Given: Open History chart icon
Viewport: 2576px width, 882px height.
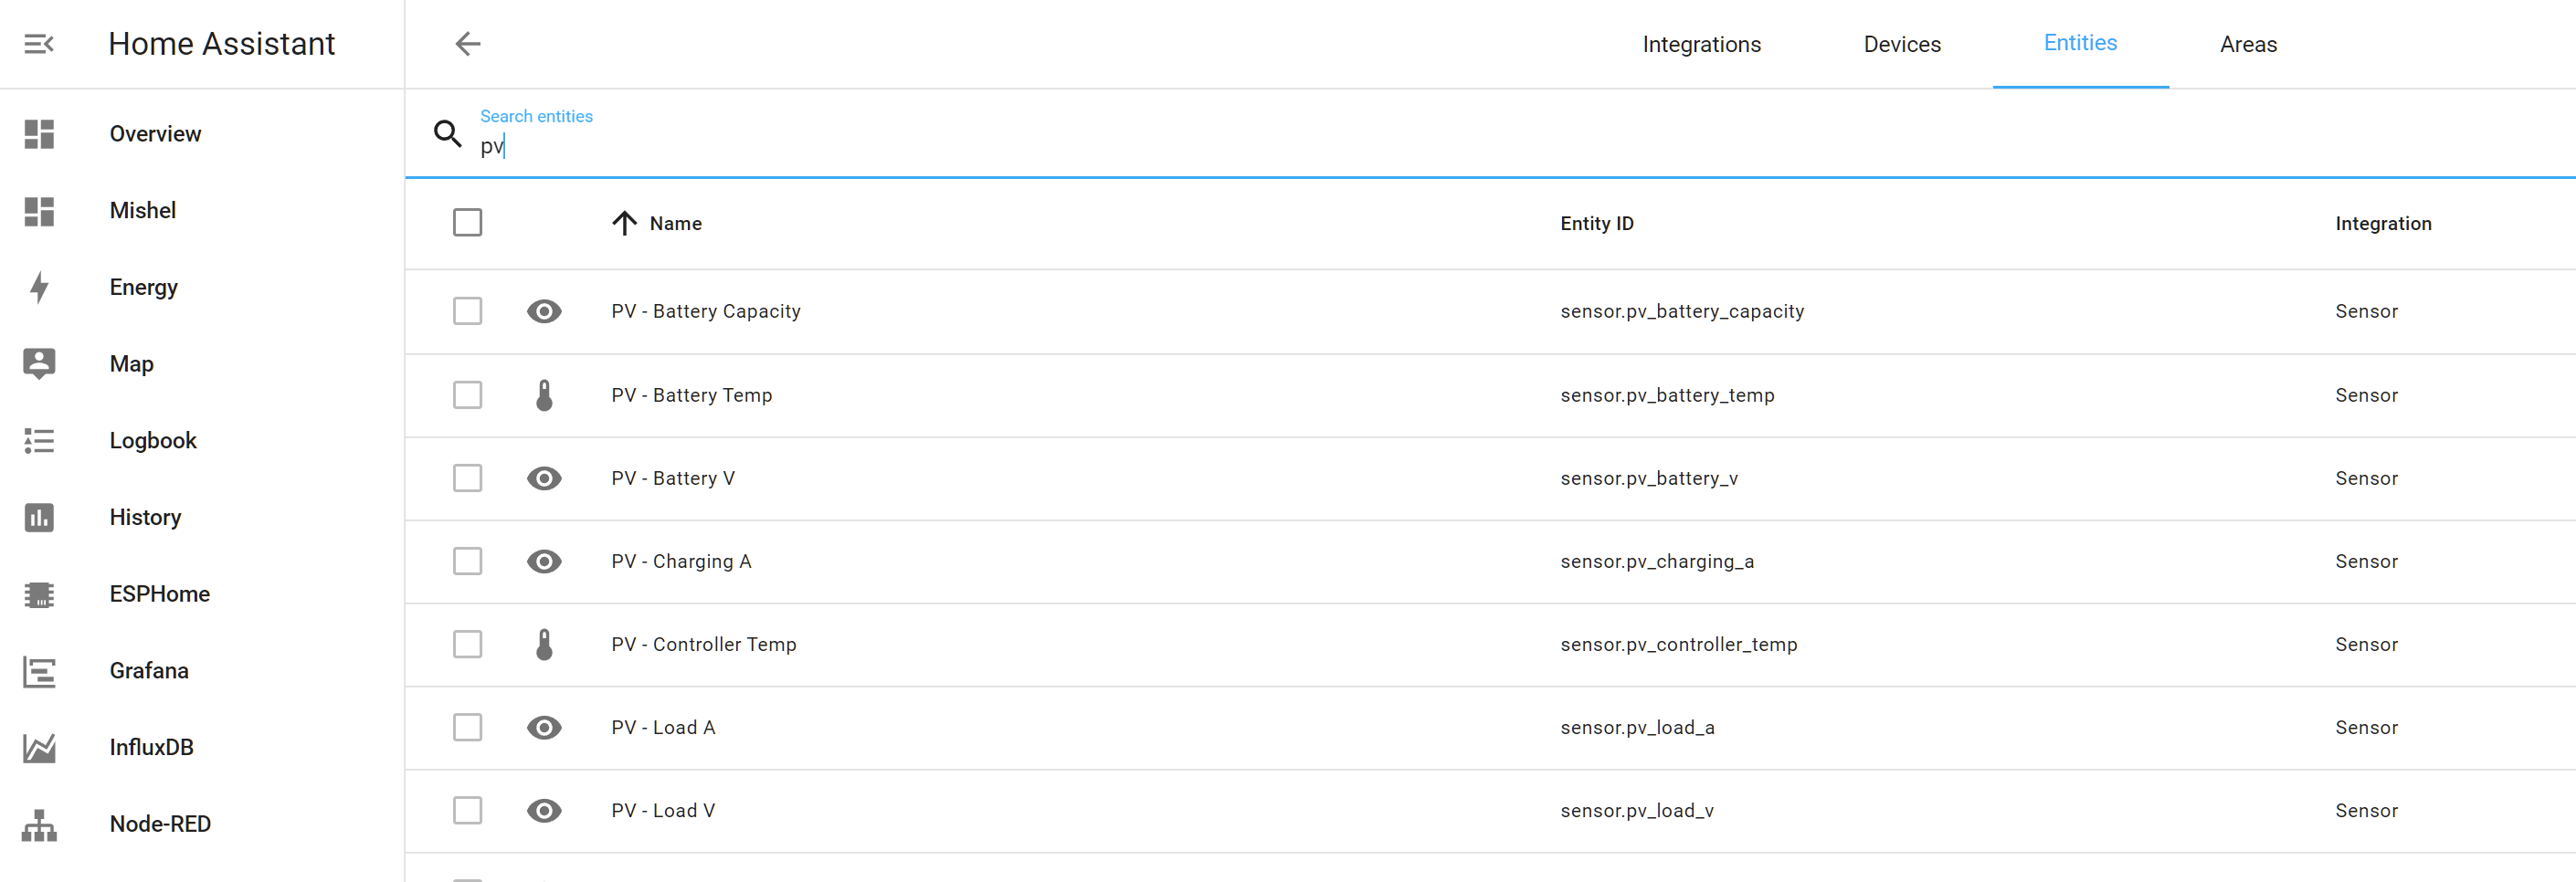Looking at the screenshot, I should [x=39, y=518].
